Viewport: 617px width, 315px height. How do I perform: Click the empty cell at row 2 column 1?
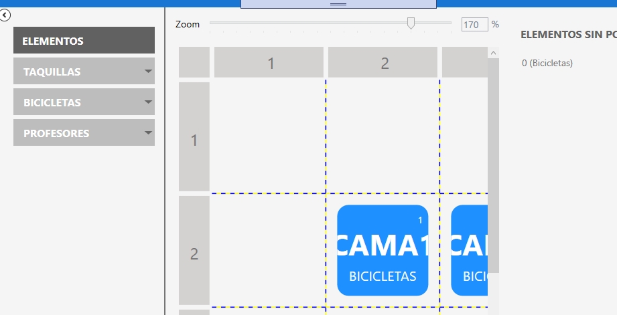pyautogui.click(x=269, y=250)
